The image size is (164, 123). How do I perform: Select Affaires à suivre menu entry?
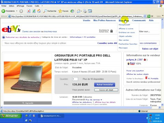tap(126, 29)
